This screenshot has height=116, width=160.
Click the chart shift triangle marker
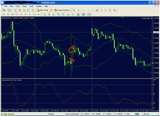point(122,17)
